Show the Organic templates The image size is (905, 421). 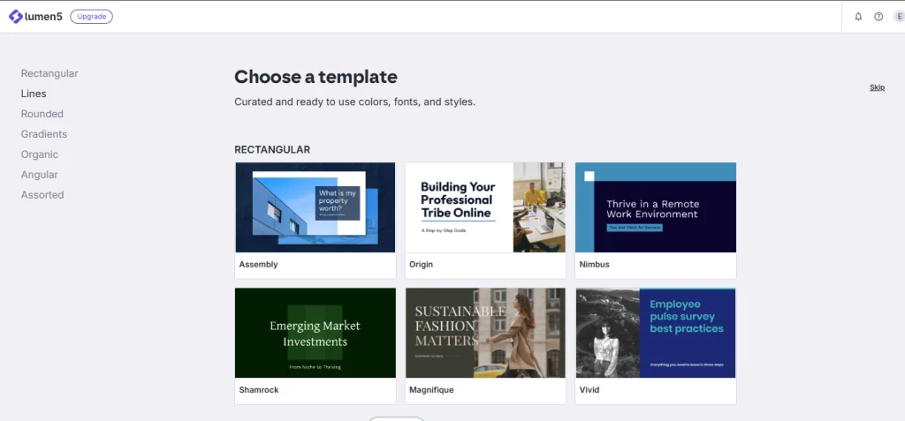40,154
